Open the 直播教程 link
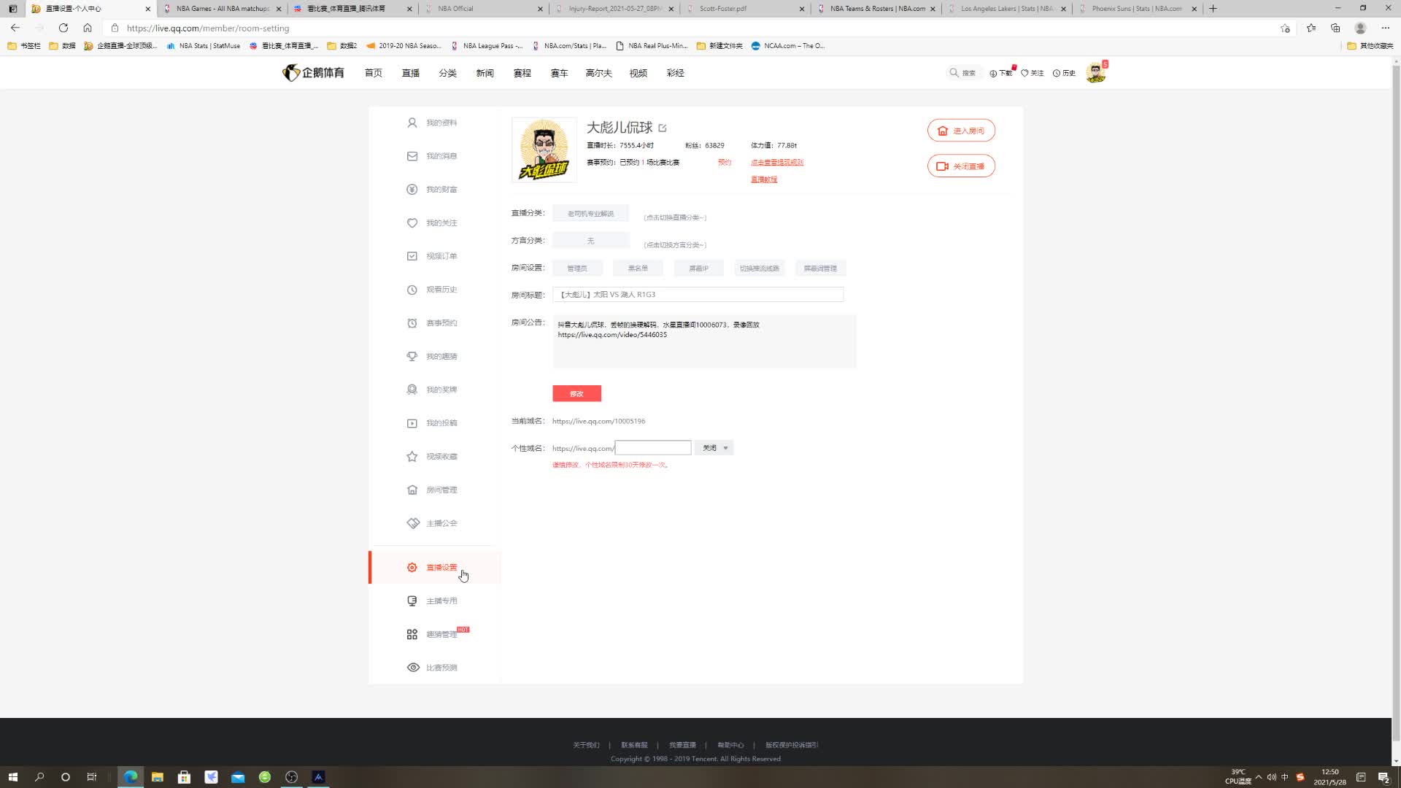 point(764,179)
